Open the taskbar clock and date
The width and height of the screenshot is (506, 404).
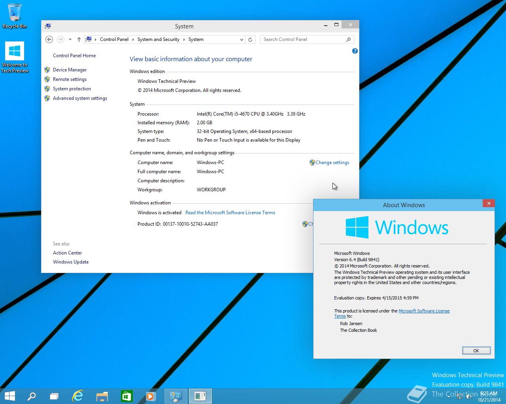489,397
